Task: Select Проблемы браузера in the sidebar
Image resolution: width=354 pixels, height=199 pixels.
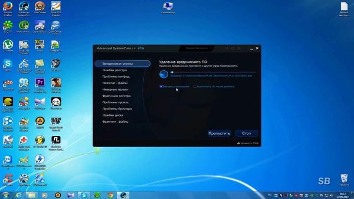Action: 117,109
